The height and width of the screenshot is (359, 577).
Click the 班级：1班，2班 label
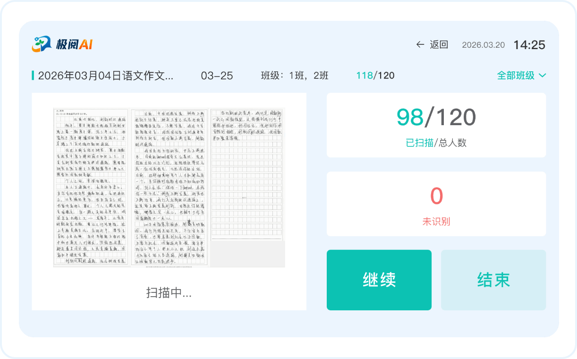pos(295,76)
